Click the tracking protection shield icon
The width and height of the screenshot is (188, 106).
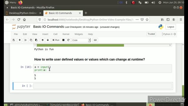click(40, 20)
